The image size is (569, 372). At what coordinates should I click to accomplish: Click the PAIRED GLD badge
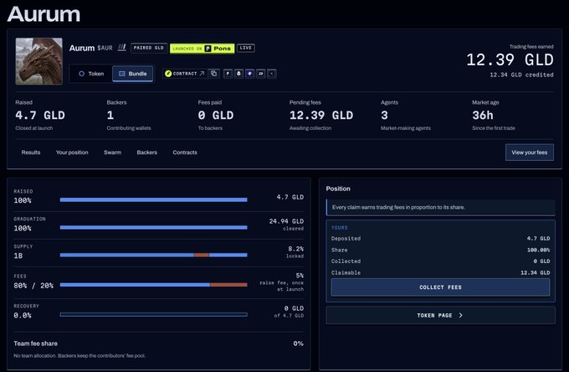coord(149,48)
